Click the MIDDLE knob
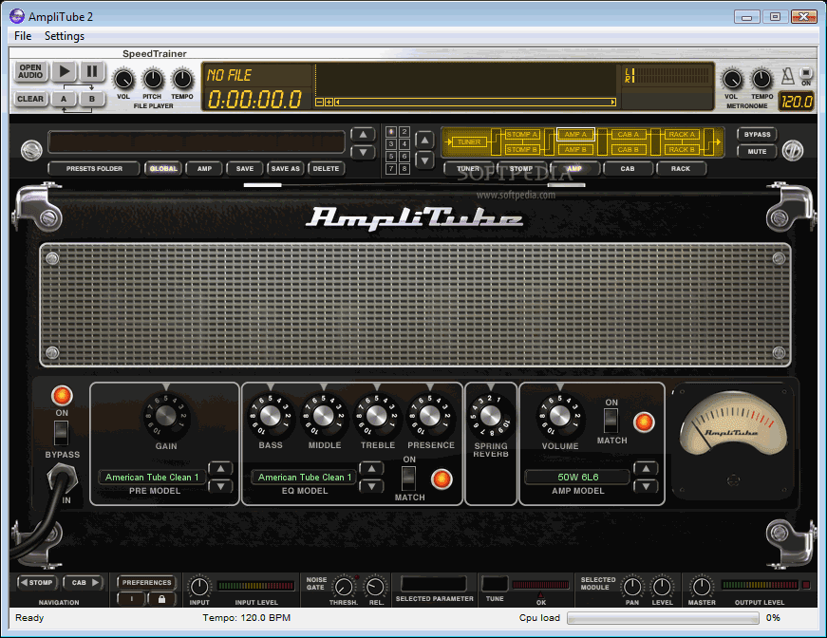Screen dimensions: 827x638 pos(324,416)
